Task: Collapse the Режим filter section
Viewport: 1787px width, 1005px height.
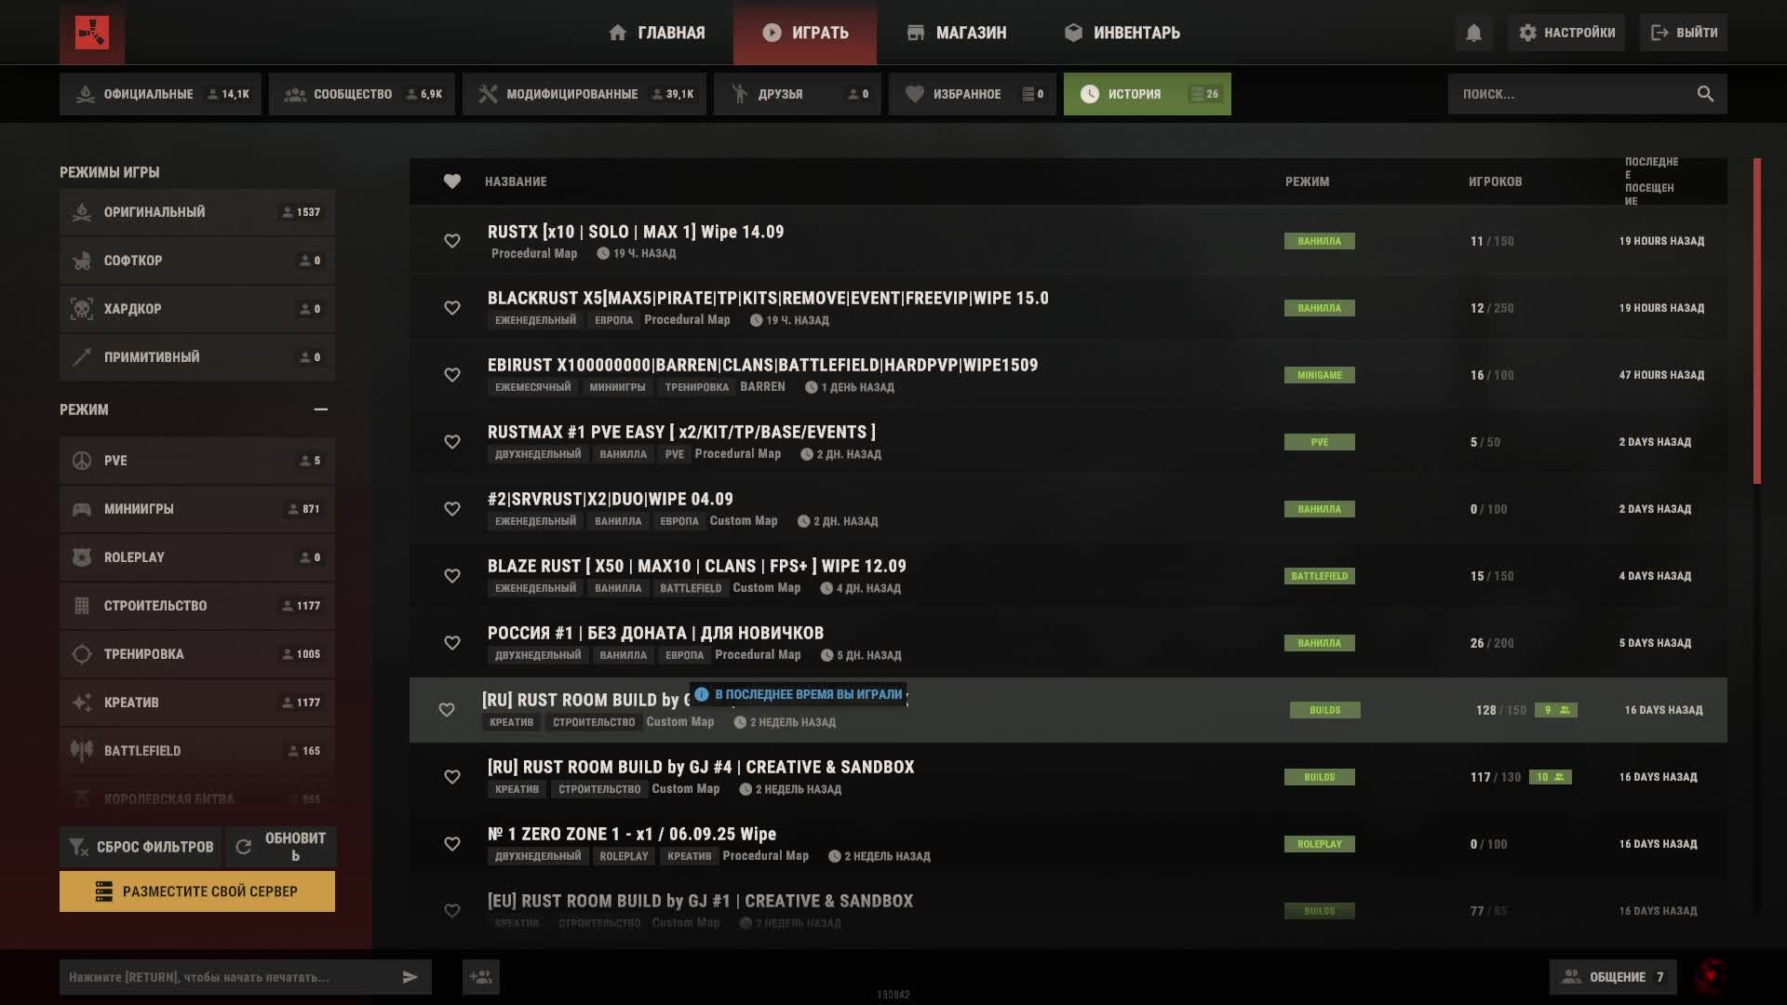Action: tap(320, 409)
